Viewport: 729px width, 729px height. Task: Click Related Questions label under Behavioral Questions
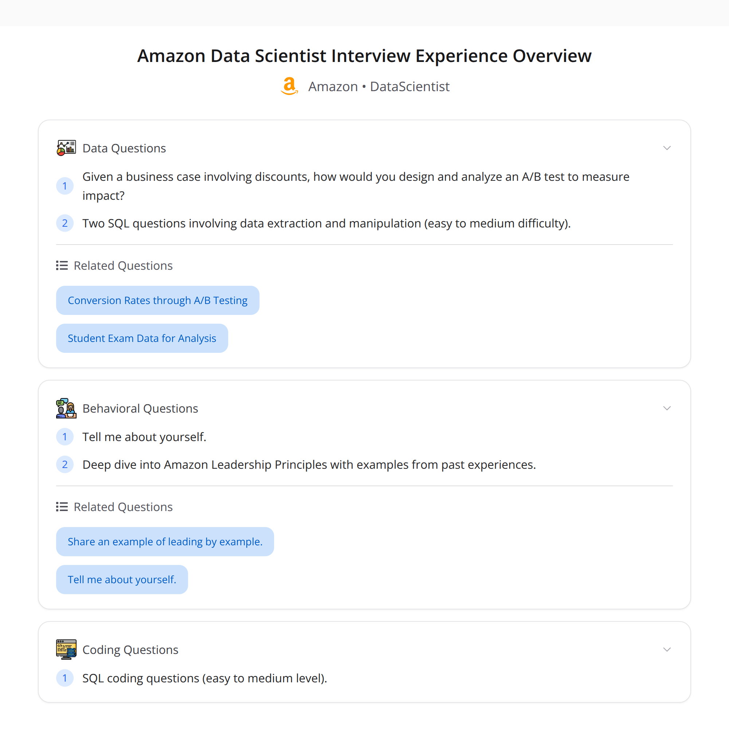[123, 507]
